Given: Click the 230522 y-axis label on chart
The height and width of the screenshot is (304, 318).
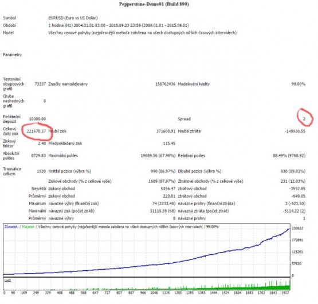Looking at the screenshot, I should 297,229.
